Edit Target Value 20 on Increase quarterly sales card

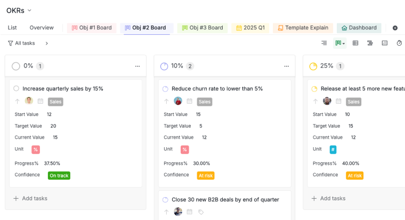(53, 126)
